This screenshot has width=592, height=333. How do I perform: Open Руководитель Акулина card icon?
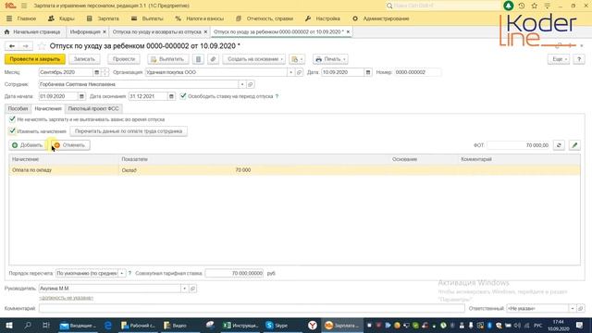[x=193, y=289]
